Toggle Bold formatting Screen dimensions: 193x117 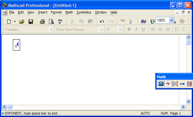(129, 29)
